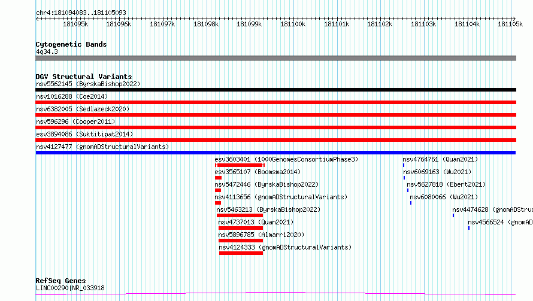The width and height of the screenshot is (533, 301).
Task: Click the 181104k ruler label
Action: [x=467, y=24]
